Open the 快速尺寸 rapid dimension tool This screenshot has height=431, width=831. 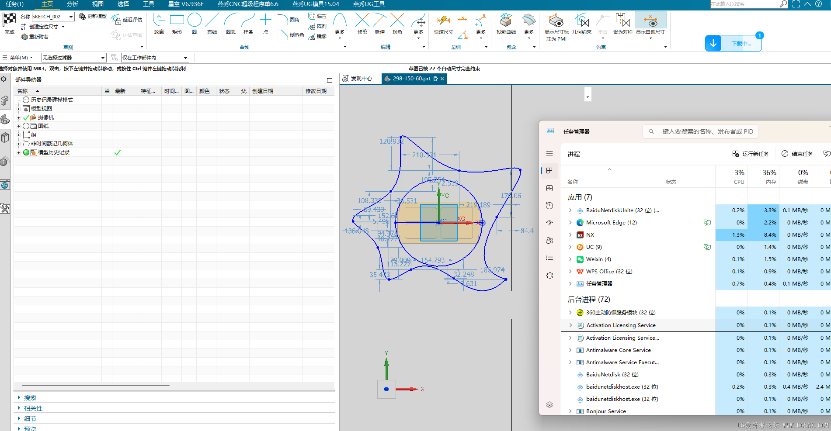click(x=443, y=21)
